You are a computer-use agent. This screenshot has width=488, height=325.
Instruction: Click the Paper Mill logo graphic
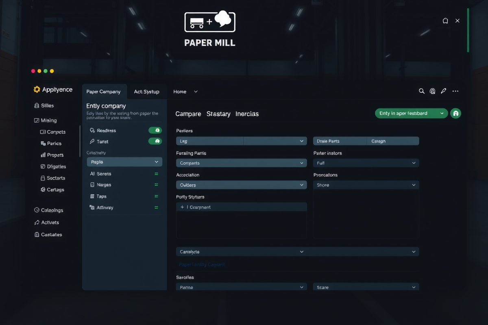210,21
